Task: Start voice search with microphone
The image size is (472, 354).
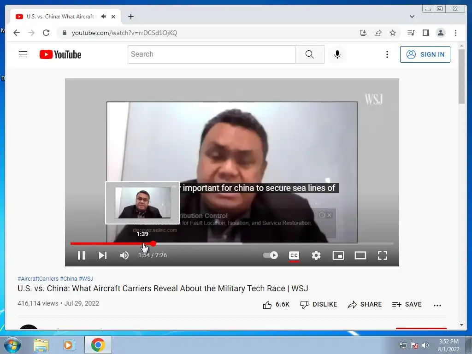Action: pyautogui.click(x=337, y=54)
